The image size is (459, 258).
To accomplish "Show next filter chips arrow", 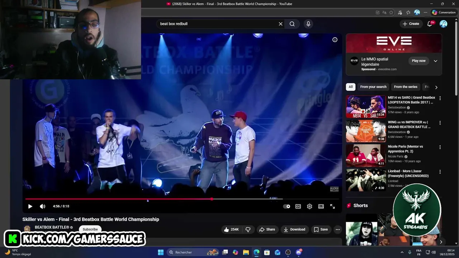I will click(436, 87).
